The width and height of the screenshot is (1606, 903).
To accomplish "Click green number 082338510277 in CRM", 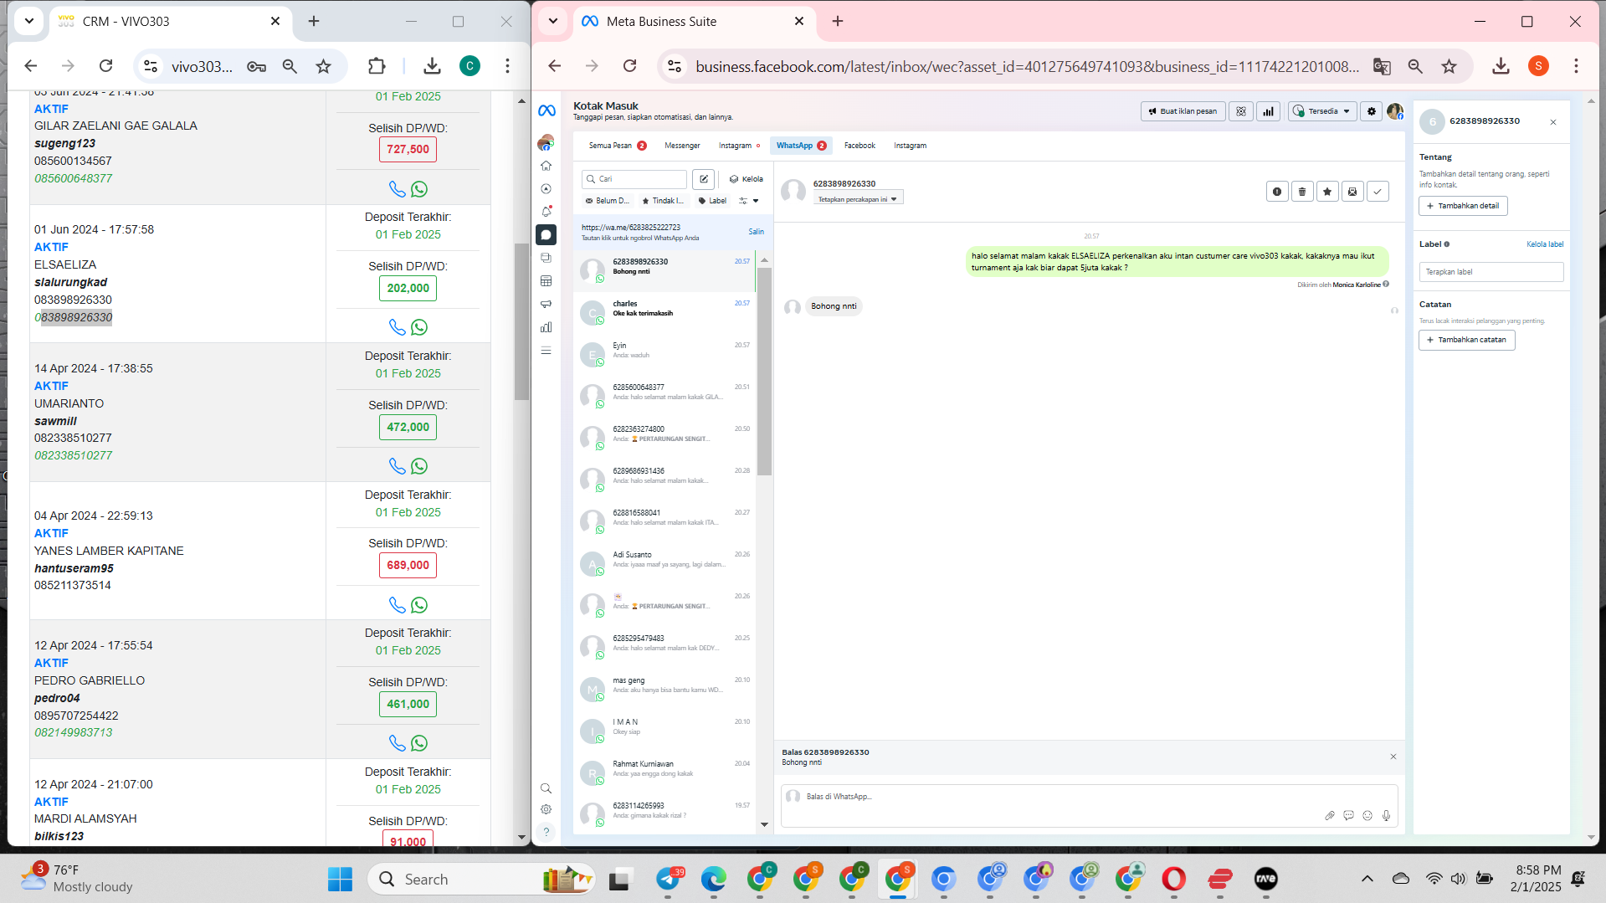I will 73,455.
